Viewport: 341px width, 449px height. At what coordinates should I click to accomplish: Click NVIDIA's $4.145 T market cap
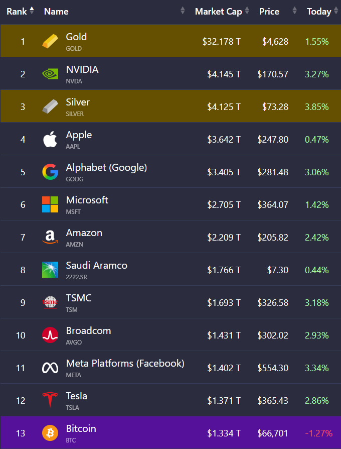pos(224,74)
